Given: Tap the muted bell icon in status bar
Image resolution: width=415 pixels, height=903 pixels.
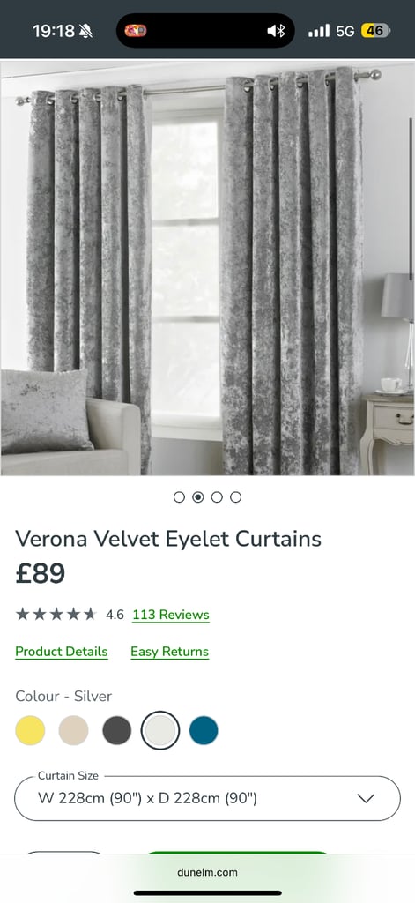Looking at the screenshot, I should [x=85, y=31].
